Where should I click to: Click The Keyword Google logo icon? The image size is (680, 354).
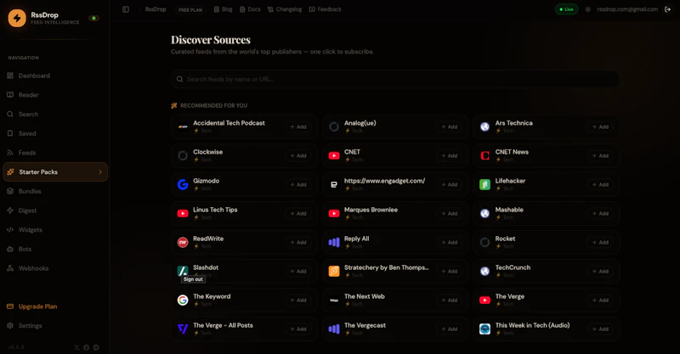point(183,301)
